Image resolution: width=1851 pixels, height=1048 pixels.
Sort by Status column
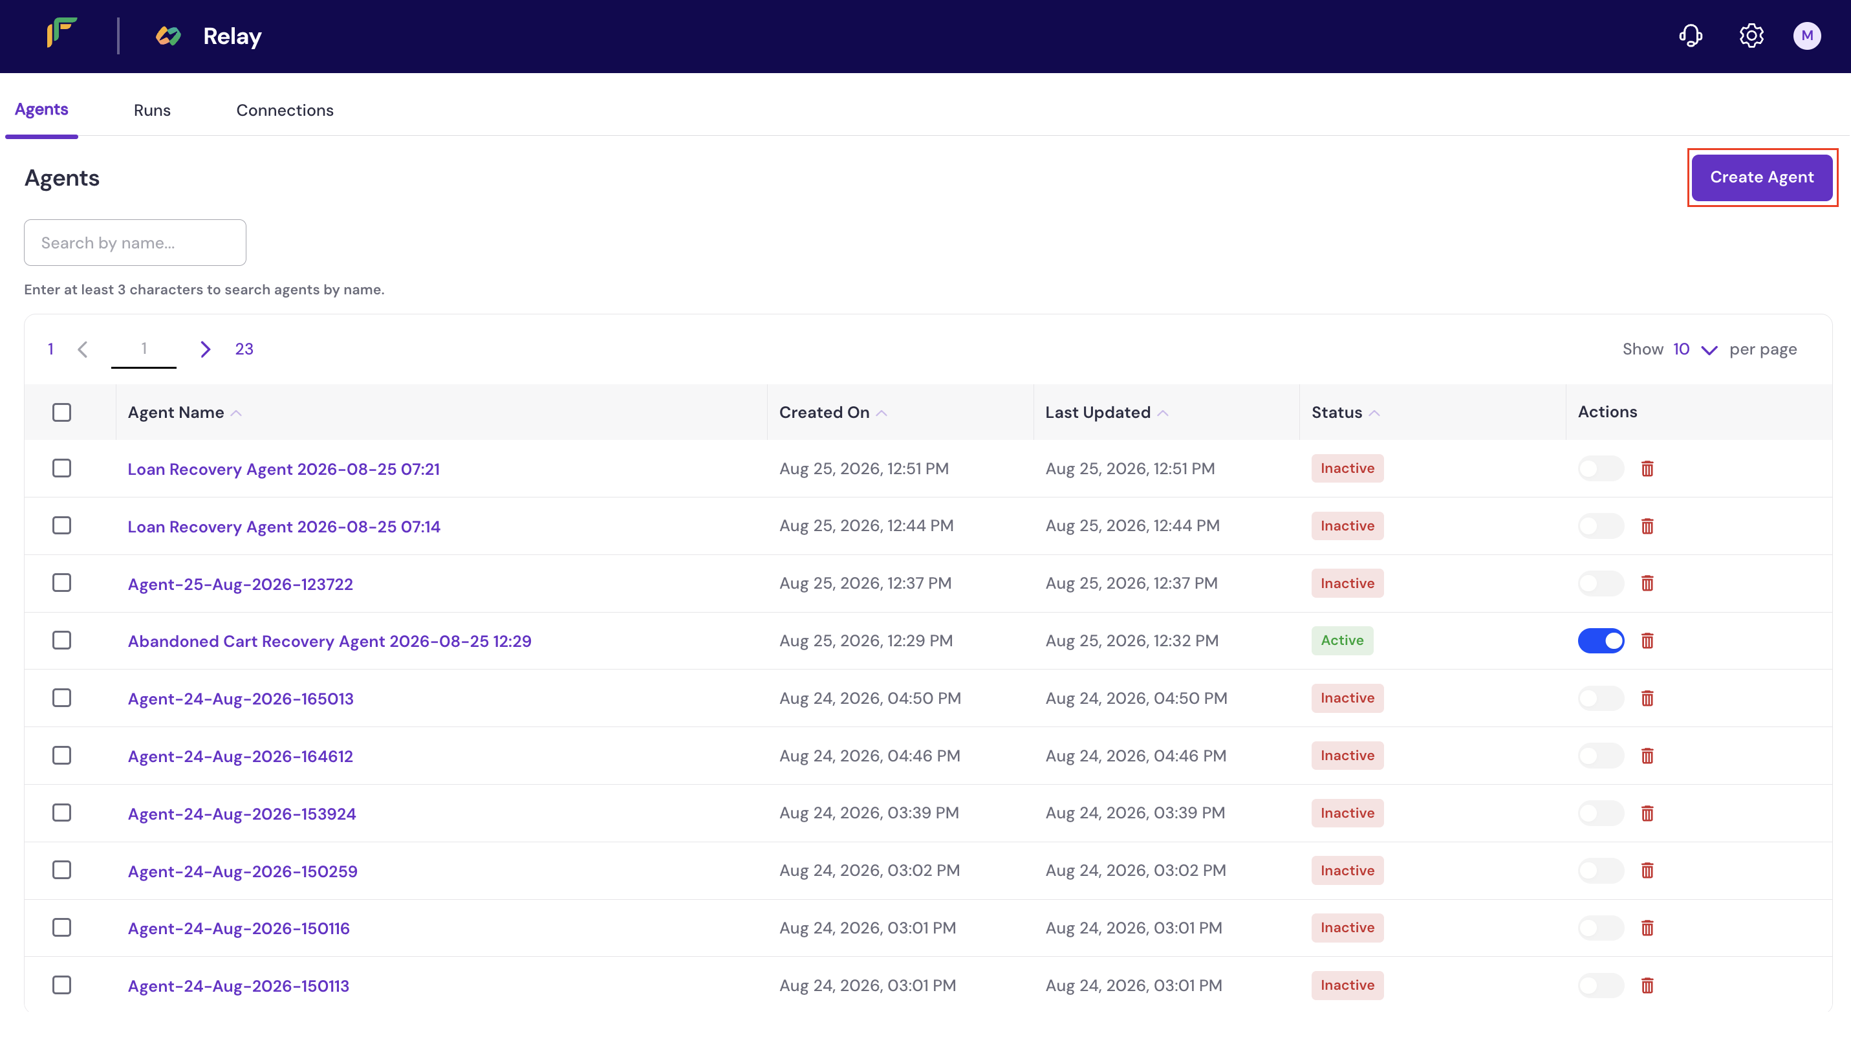coord(1345,413)
